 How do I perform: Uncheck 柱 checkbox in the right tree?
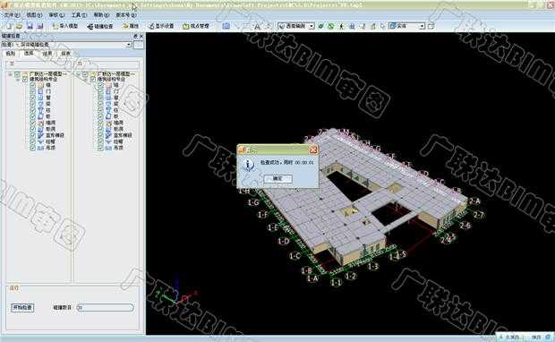click(x=100, y=110)
